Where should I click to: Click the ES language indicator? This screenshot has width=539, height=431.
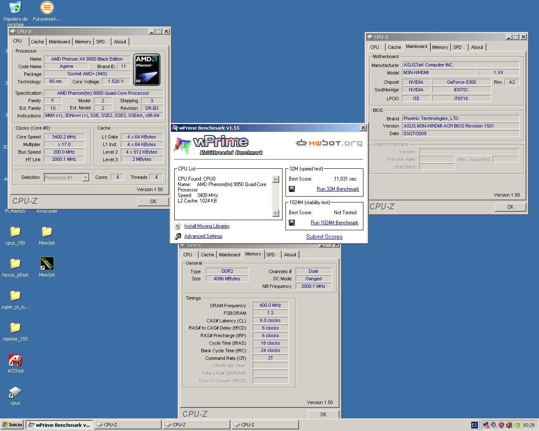point(474,425)
